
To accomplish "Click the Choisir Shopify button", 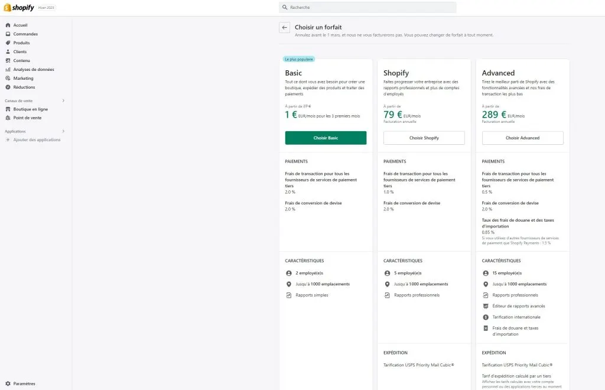I will pyautogui.click(x=424, y=138).
